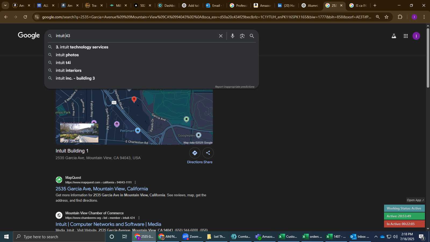Open the Street View thumbnail
430x242 pixels.
coord(79,133)
